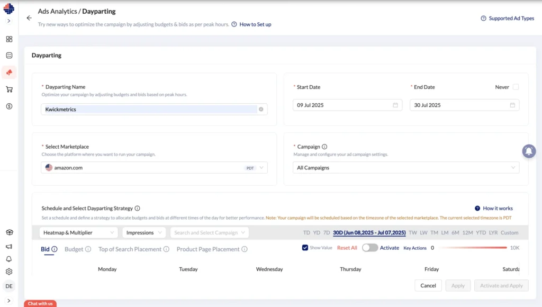
Task: Select the TM date range
Action: (x=434, y=233)
